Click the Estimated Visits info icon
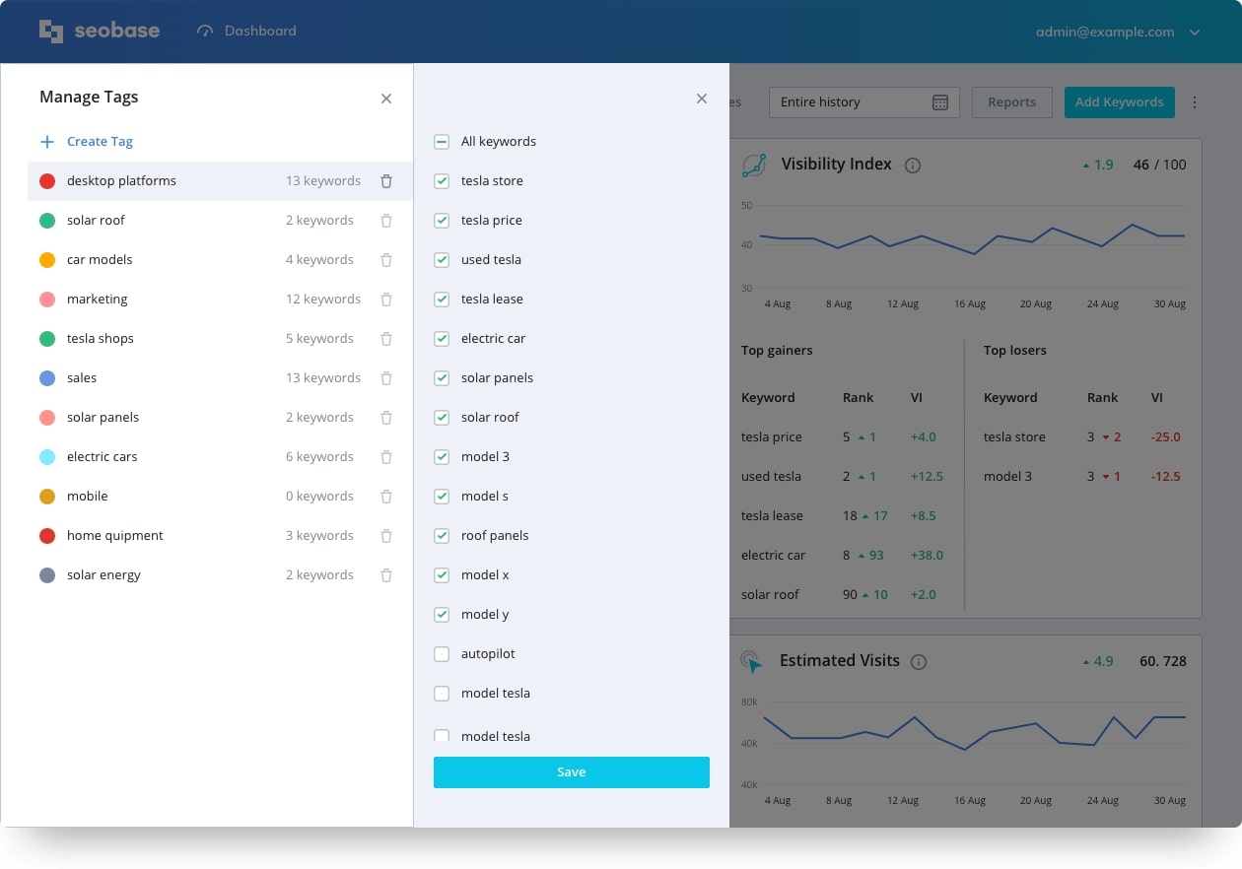The height and width of the screenshot is (869, 1242). 919,662
